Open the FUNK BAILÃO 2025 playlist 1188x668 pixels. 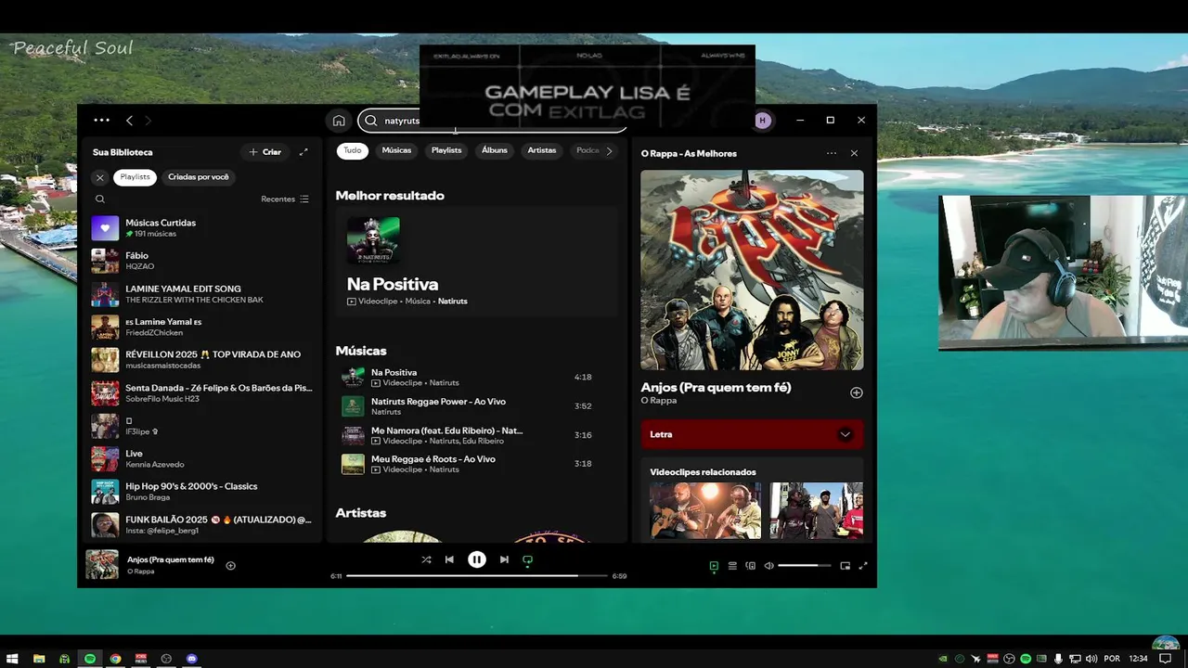click(x=202, y=525)
